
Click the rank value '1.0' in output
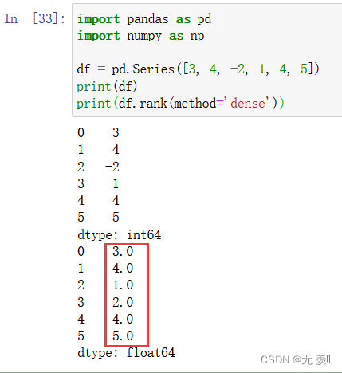[123, 285]
